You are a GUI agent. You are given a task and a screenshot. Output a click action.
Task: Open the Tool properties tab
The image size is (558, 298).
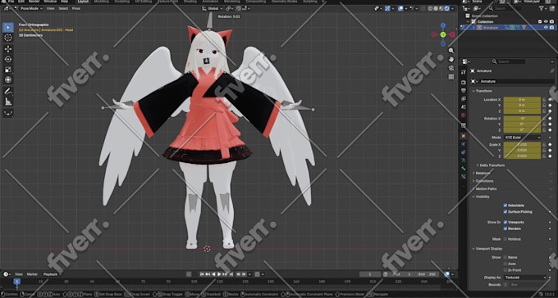pyautogui.click(x=464, y=72)
